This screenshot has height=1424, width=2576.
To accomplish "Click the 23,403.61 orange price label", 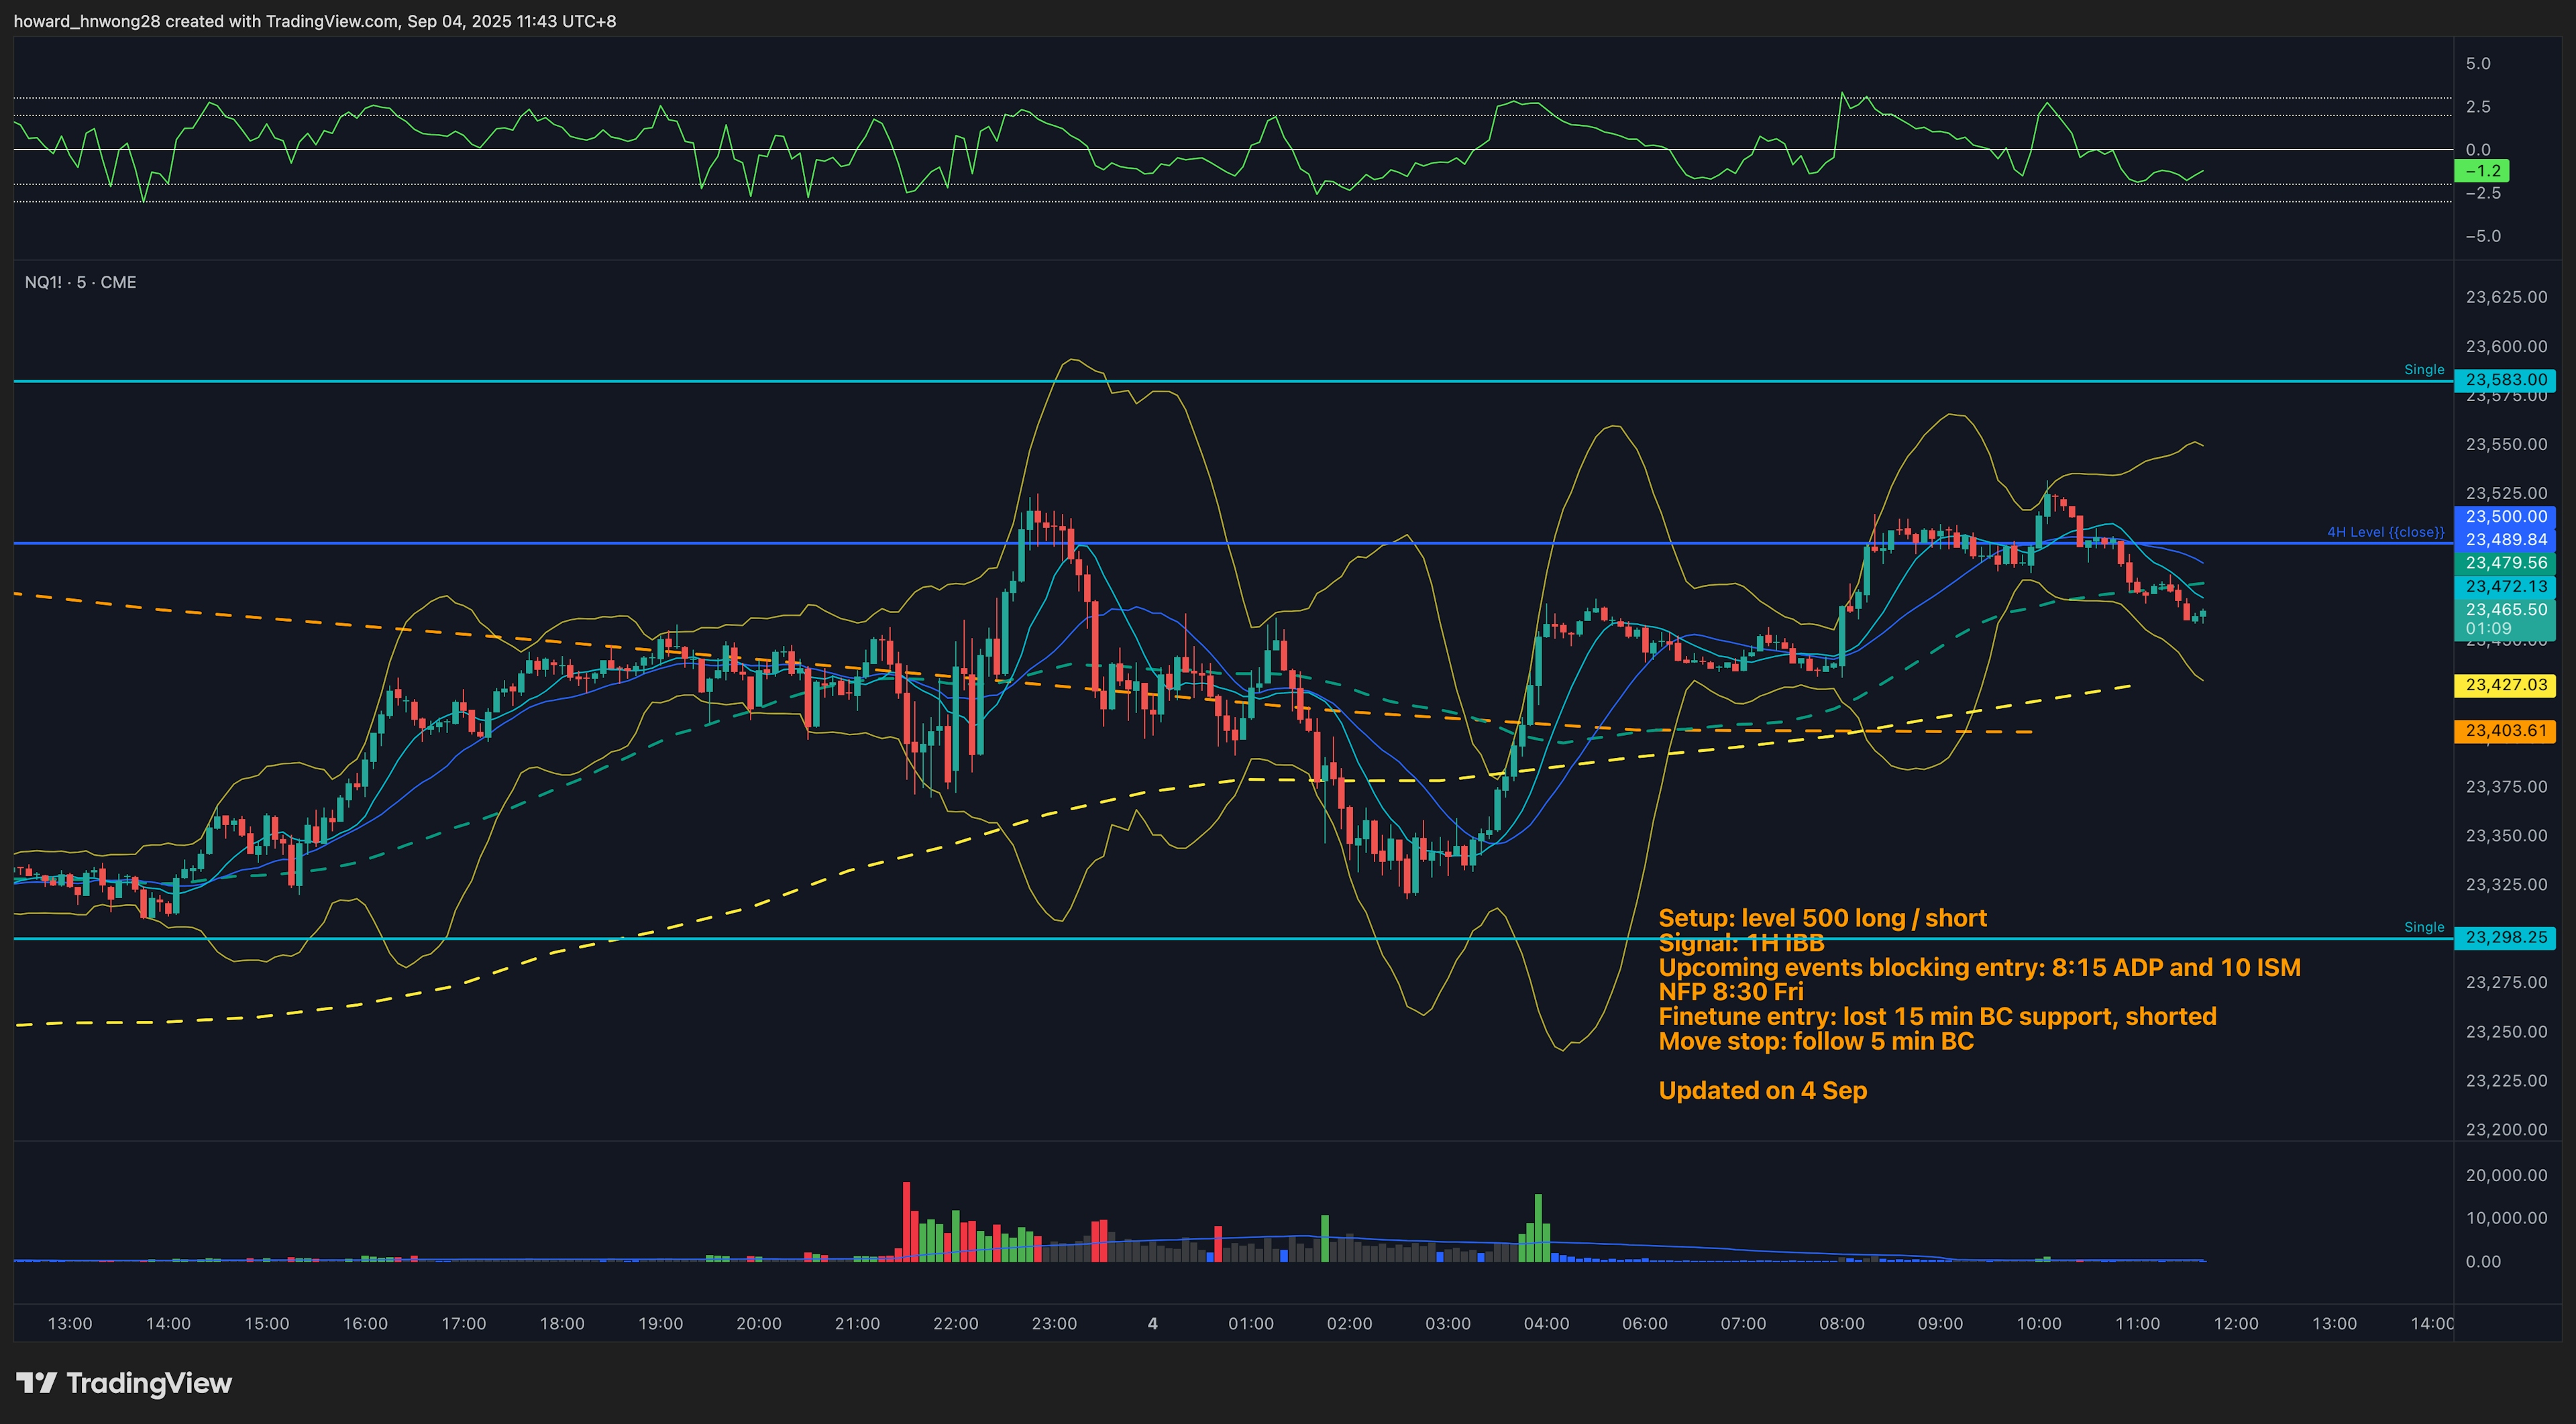I will pos(2505,731).
